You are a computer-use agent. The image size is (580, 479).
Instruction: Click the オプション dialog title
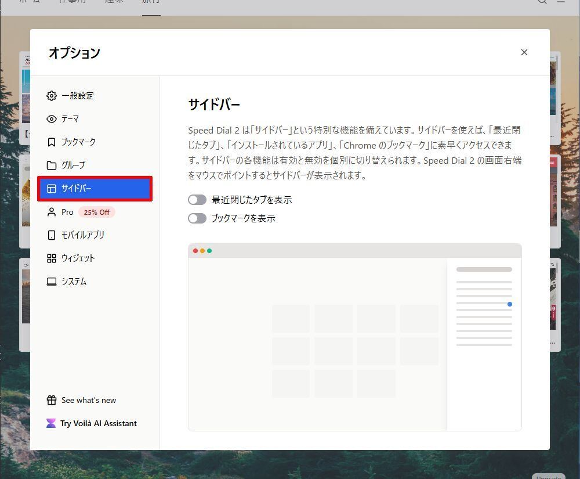click(74, 53)
